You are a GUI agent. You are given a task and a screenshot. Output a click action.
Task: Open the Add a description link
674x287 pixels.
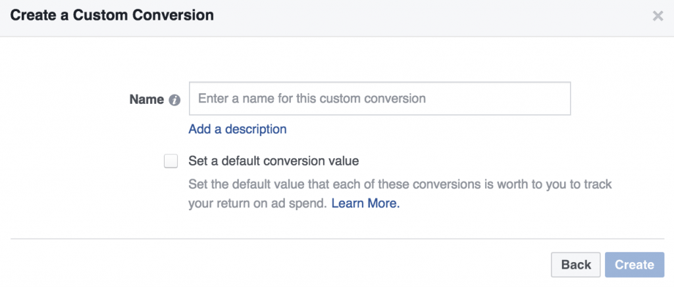click(x=238, y=129)
